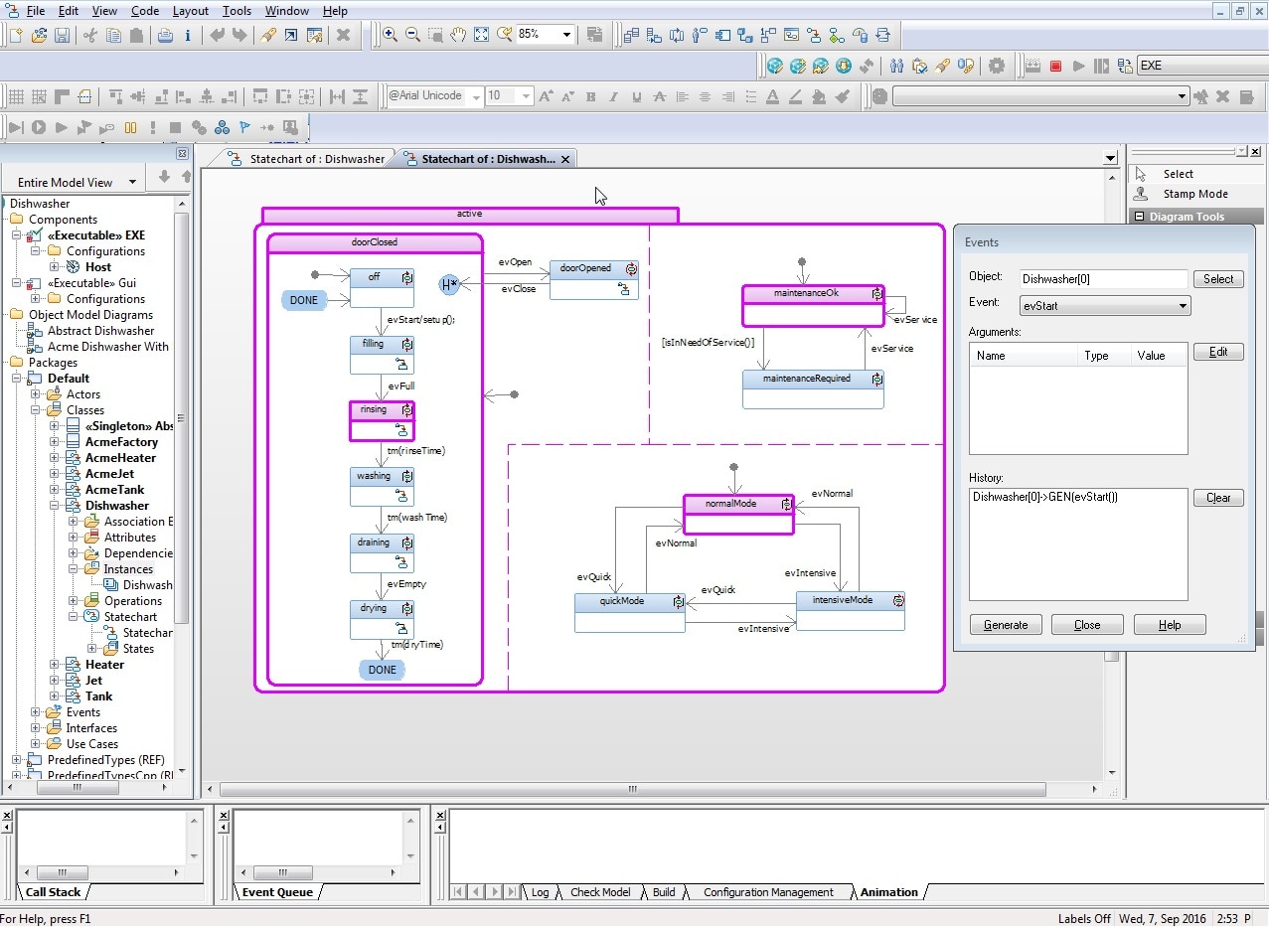Open the 85% zoom level dropdown
1269x927 pixels.
coord(568,35)
